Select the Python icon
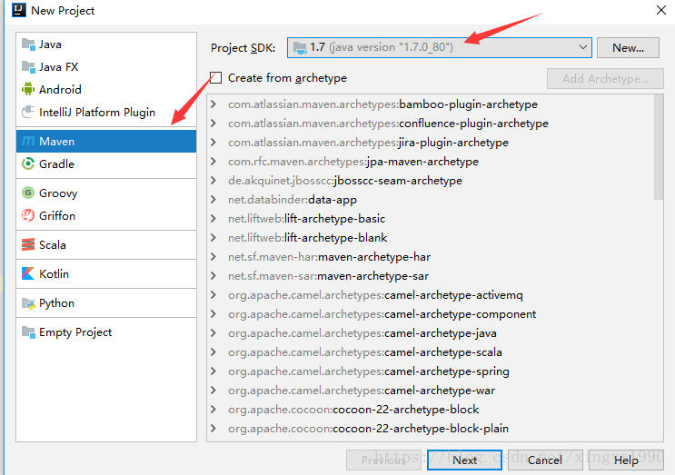The image size is (675, 475). click(x=27, y=303)
